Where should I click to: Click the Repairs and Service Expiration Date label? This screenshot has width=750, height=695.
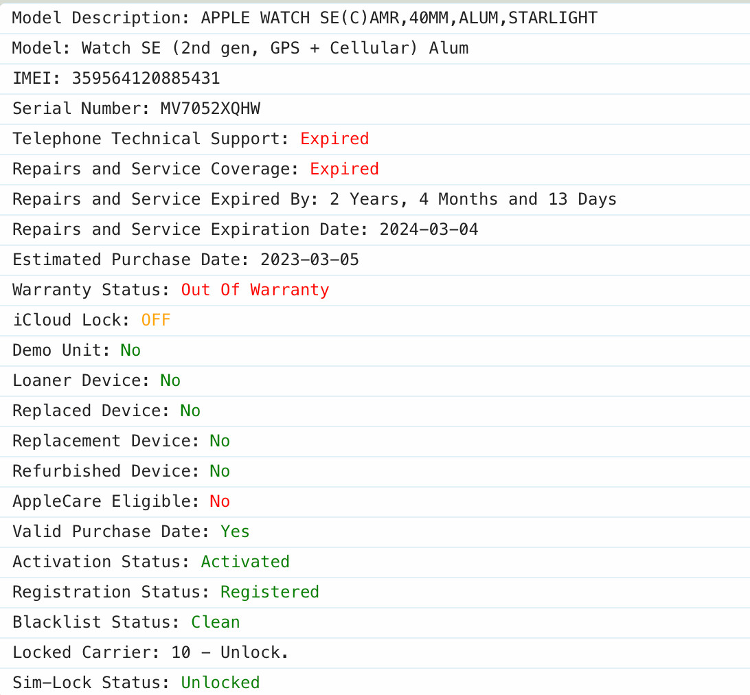[190, 229]
